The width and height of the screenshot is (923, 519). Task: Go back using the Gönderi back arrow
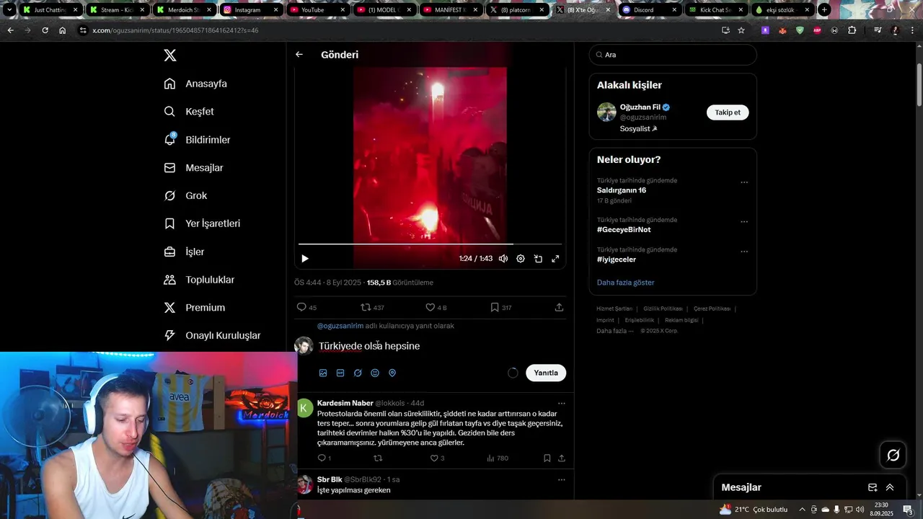299,55
